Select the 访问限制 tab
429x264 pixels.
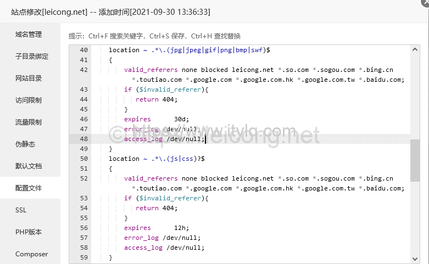[29, 100]
